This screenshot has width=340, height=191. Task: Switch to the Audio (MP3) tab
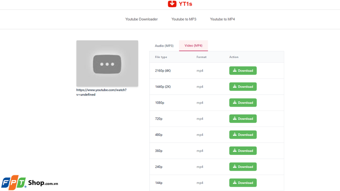[164, 46]
